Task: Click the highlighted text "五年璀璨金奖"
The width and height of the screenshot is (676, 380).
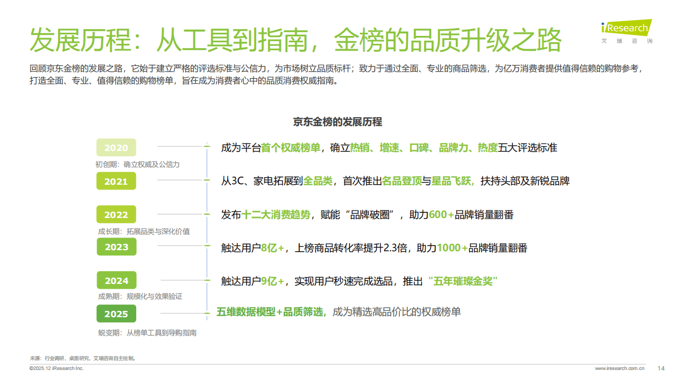Action: tap(463, 281)
